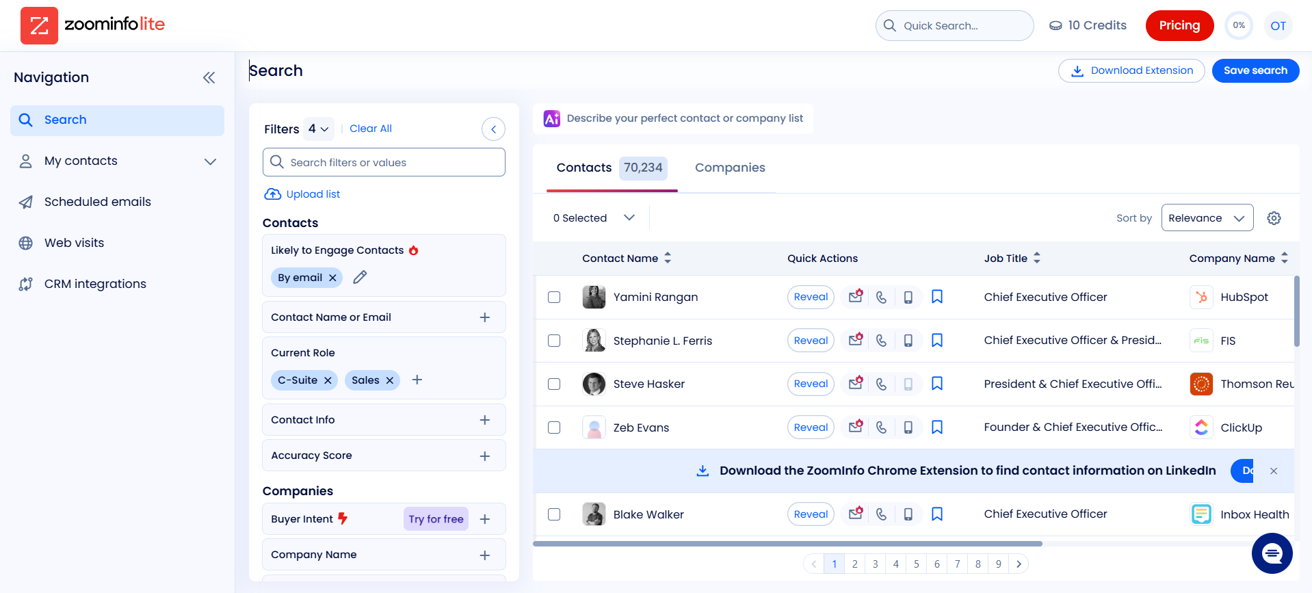Screen dimensions: 1312x593
Task: Select Steve Hasker row checkbox
Action: 554,384
